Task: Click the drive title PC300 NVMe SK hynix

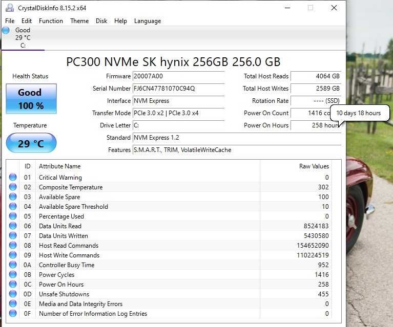Action: 173,61
